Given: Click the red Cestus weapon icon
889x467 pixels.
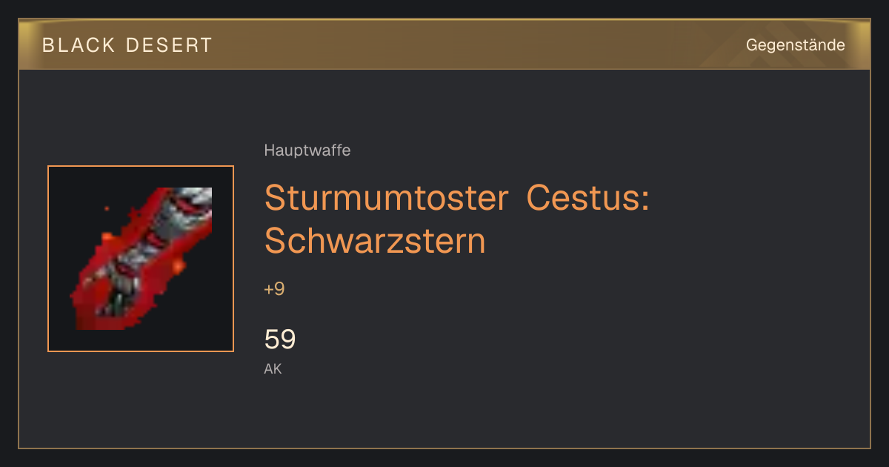Looking at the screenshot, I should (141, 259).
